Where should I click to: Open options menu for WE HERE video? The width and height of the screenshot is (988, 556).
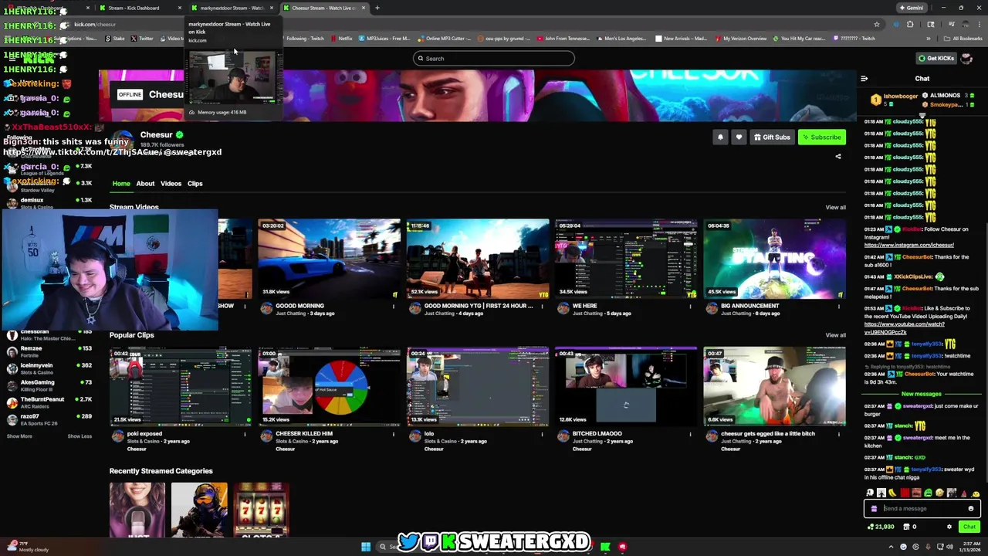(691, 307)
